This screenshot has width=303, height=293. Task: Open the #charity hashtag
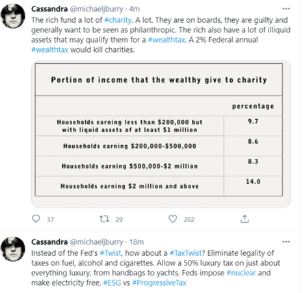click(x=118, y=20)
